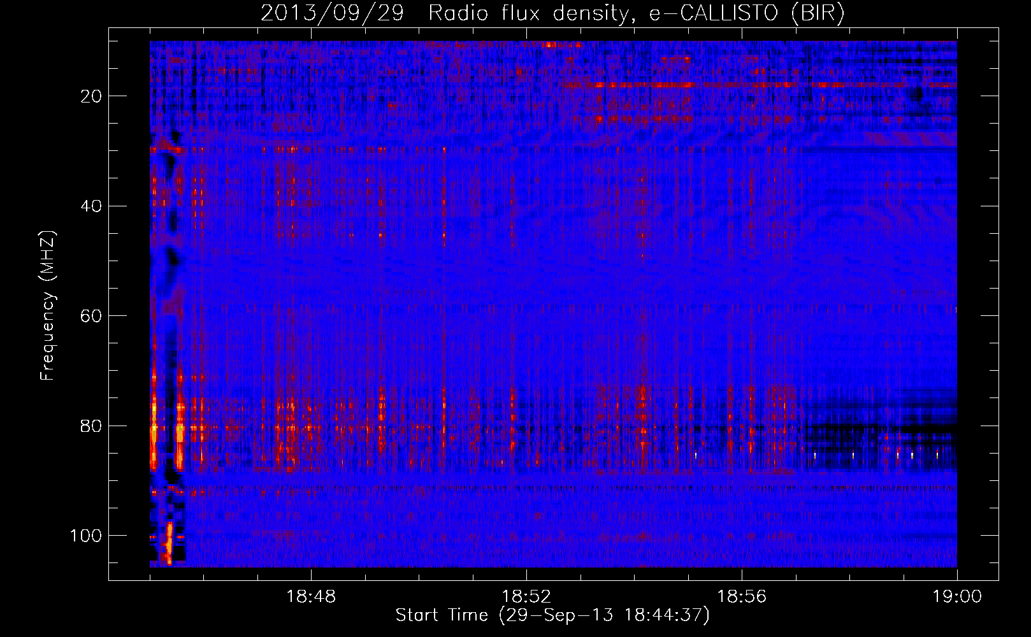Image resolution: width=1031 pixels, height=637 pixels.
Task: Click the '20' frequency tick label
Action: point(92,96)
